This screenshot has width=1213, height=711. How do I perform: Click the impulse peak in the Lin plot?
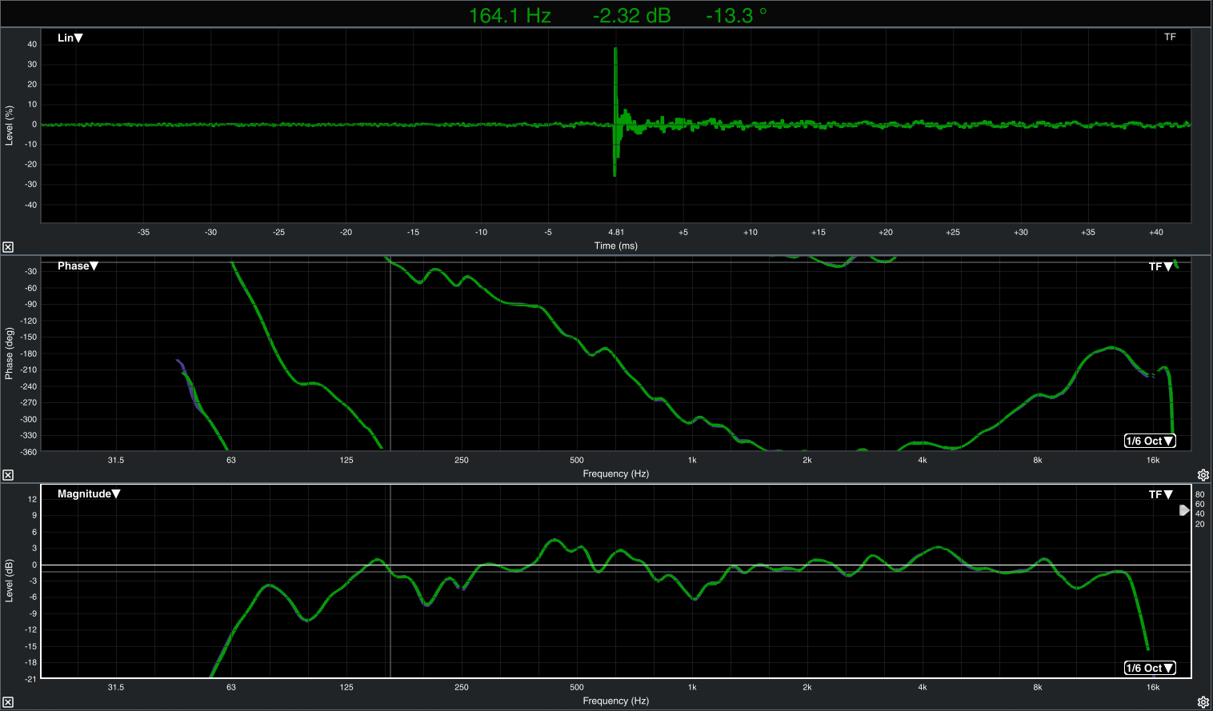pyautogui.click(x=615, y=50)
